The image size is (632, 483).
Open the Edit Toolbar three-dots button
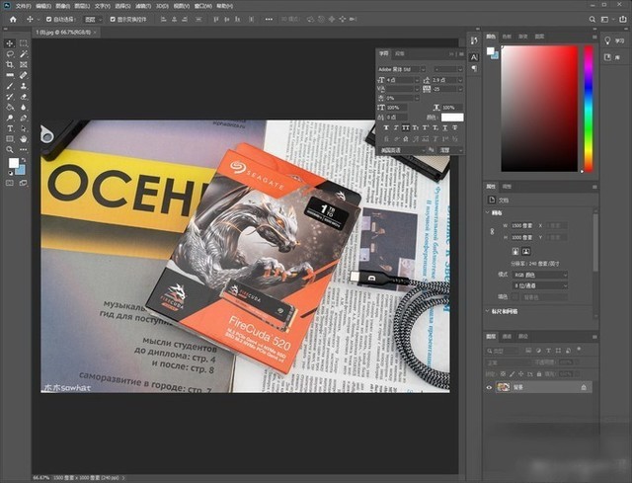point(24,149)
